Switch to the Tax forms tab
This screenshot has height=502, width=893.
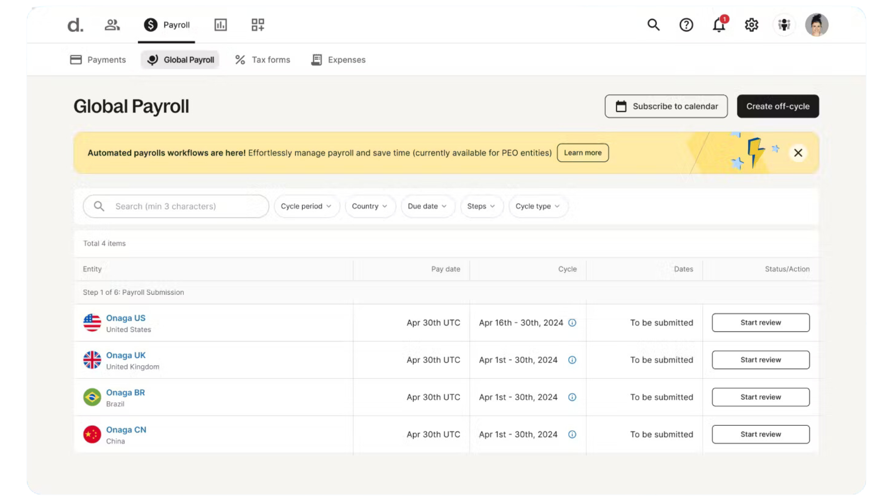click(x=263, y=59)
